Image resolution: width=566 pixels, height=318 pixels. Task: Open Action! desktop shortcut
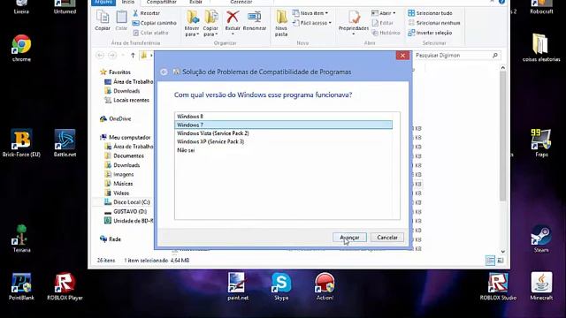tap(325, 286)
